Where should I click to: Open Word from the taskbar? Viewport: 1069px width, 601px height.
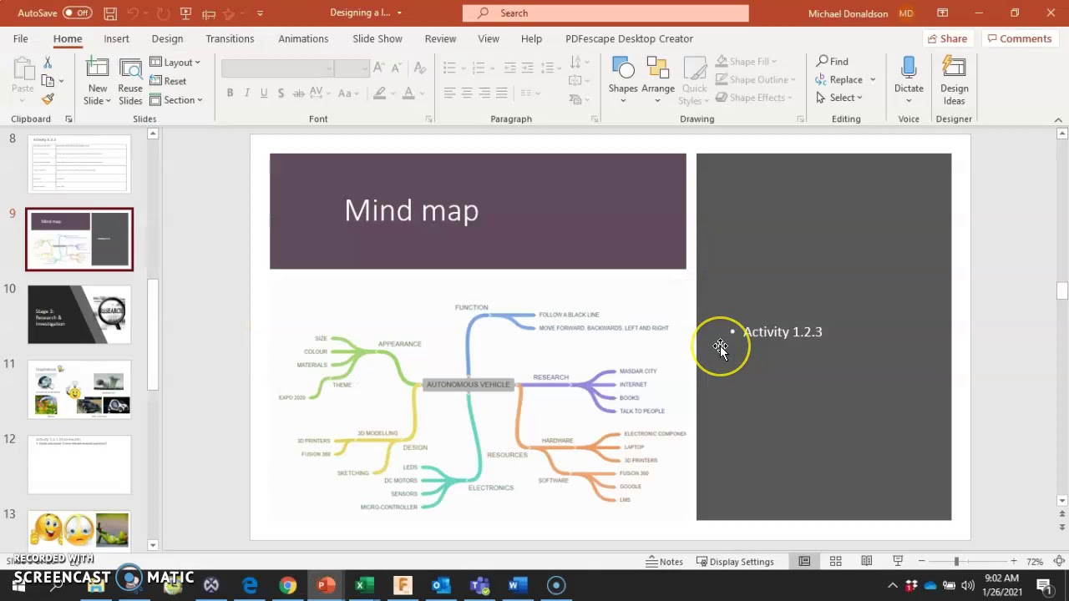pyautogui.click(x=518, y=586)
